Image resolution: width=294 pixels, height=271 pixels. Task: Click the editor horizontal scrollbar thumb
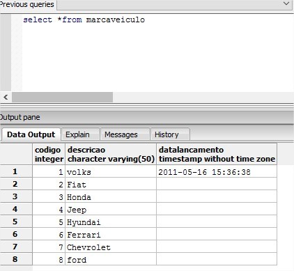click(63, 97)
